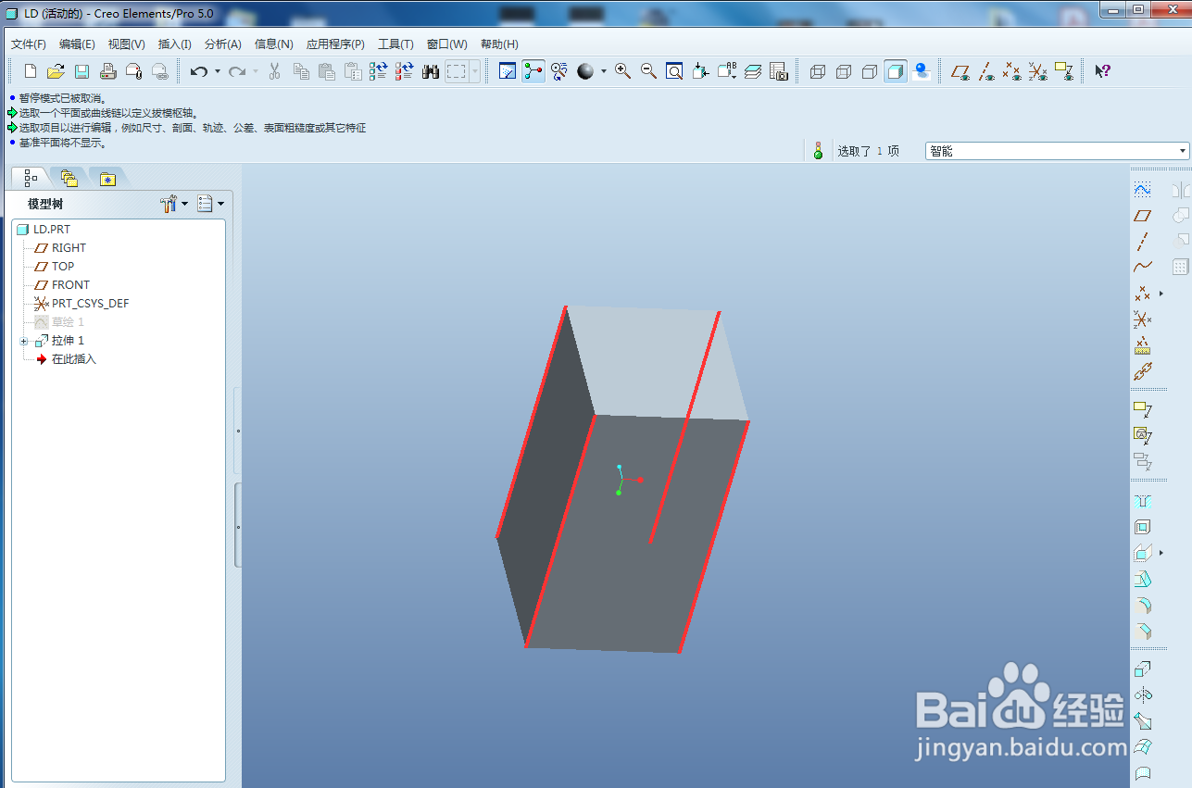Switch to the Favorites tab

(108, 179)
